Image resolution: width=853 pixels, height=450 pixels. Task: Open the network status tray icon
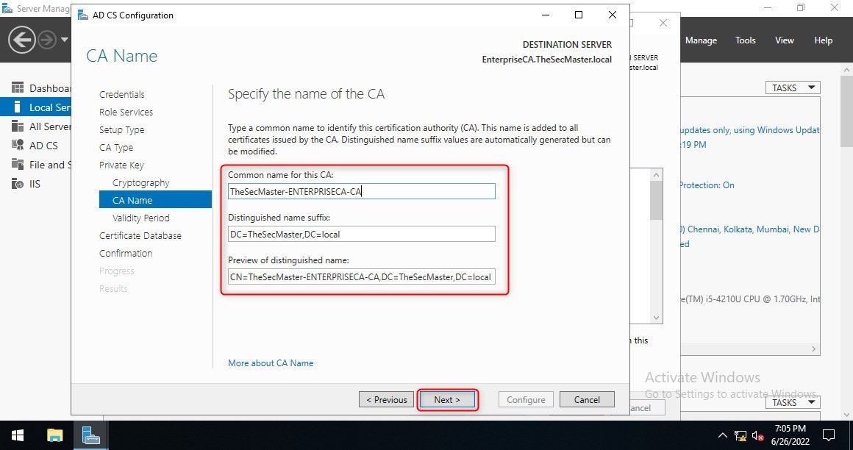click(x=740, y=435)
